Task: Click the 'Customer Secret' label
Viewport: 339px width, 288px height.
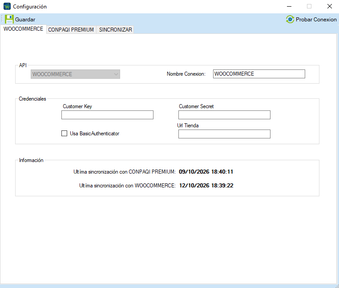Action: point(196,106)
